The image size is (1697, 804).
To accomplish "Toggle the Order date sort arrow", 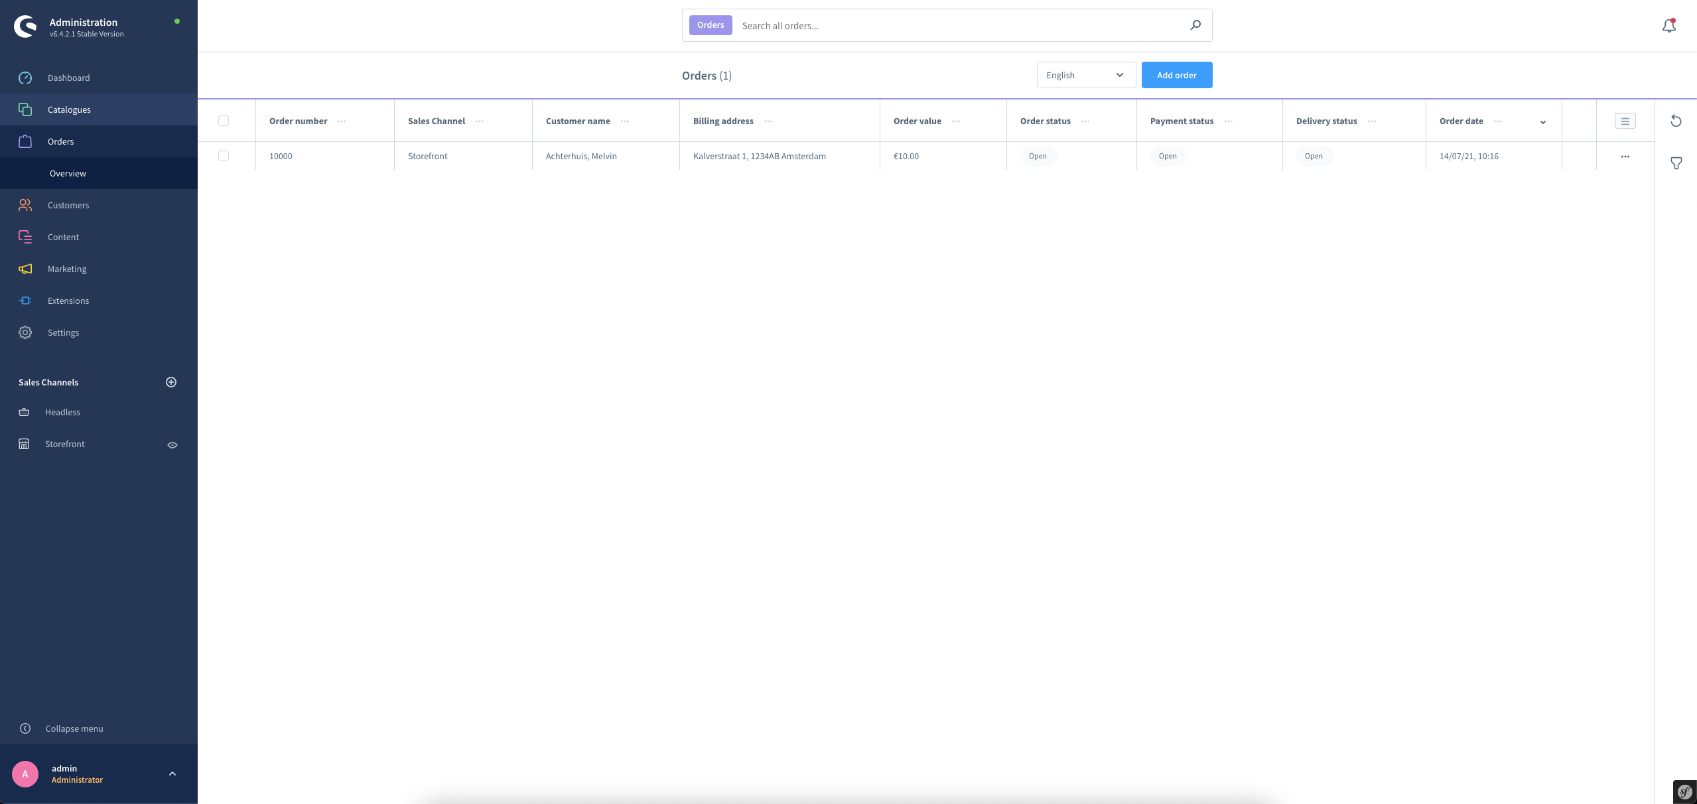I will pos(1542,122).
